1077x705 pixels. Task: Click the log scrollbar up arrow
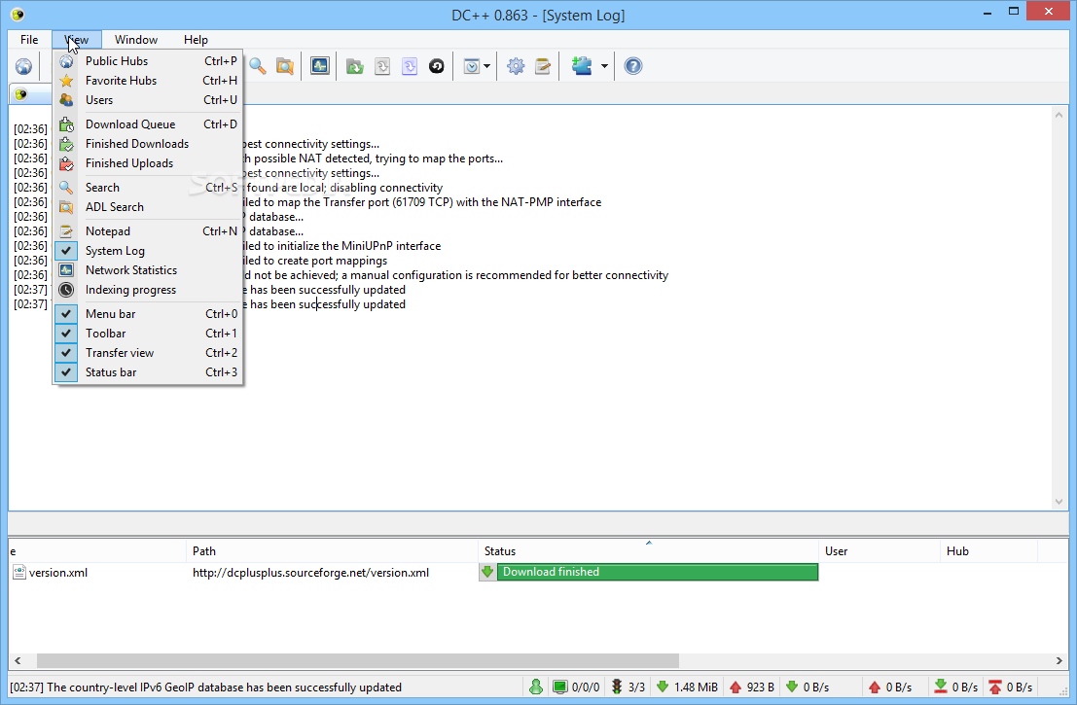(x=1059, y=115)
